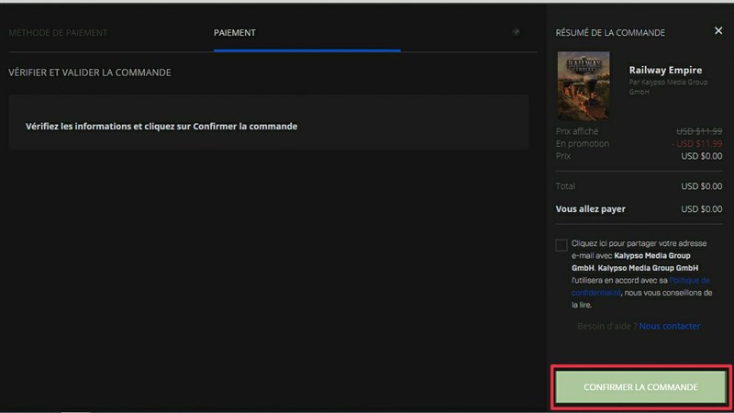Click the Par Kalypso Media Group publisher text

coord(668,86)
